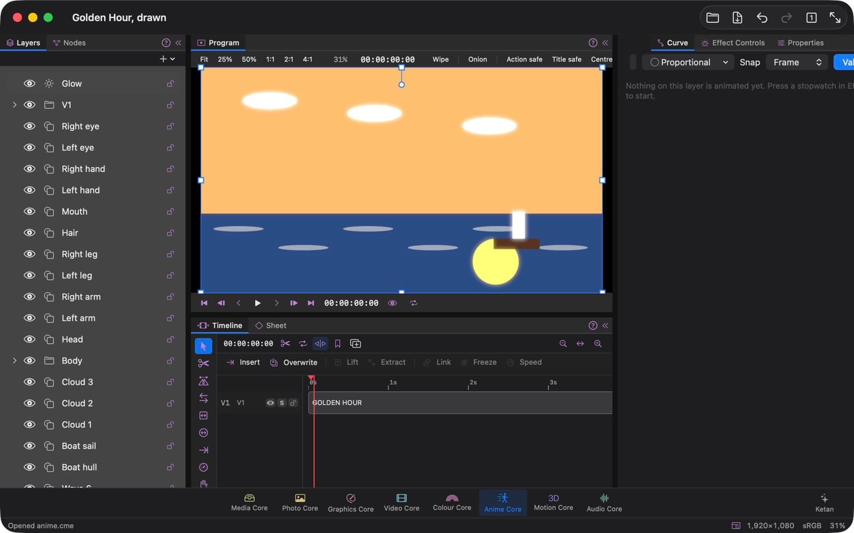Screen dimensions: 854x533
Task: Select the GOLDEN HOUR clip in timeline
Action: tap(460, 403)
